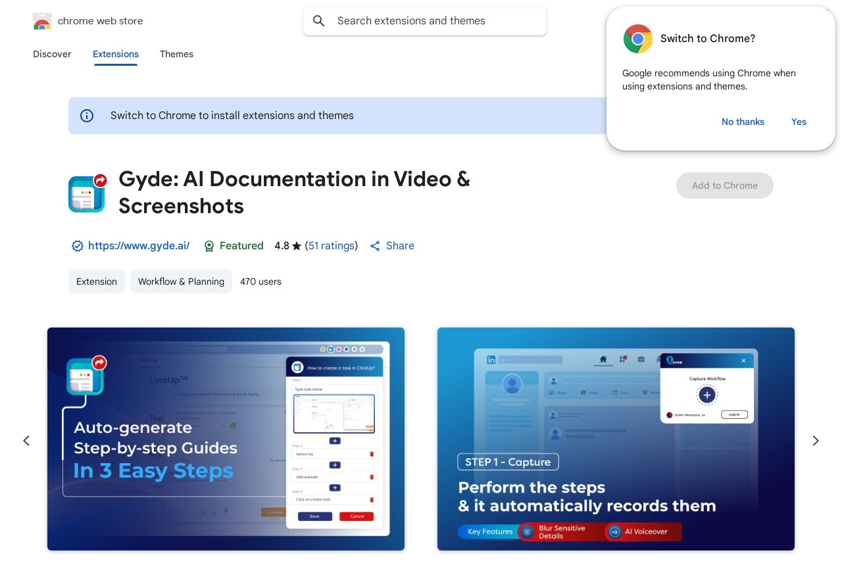Click the Featured award badge icon
Screen dimensions: 842x561
click(209, 246)
